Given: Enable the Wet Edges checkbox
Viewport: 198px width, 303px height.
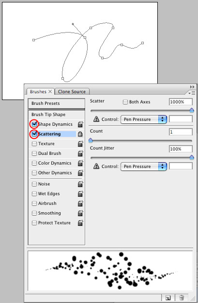Looking at the screenshot, I should coord(34,194).
